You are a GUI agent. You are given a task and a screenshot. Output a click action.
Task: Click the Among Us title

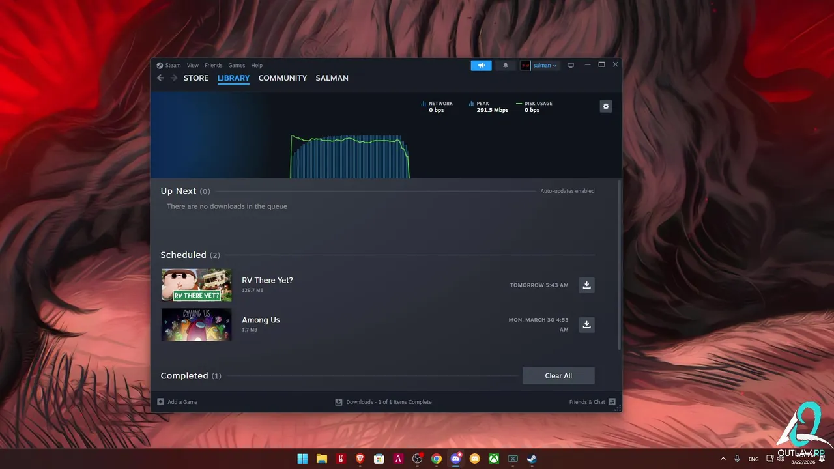(x=261, y=320)
